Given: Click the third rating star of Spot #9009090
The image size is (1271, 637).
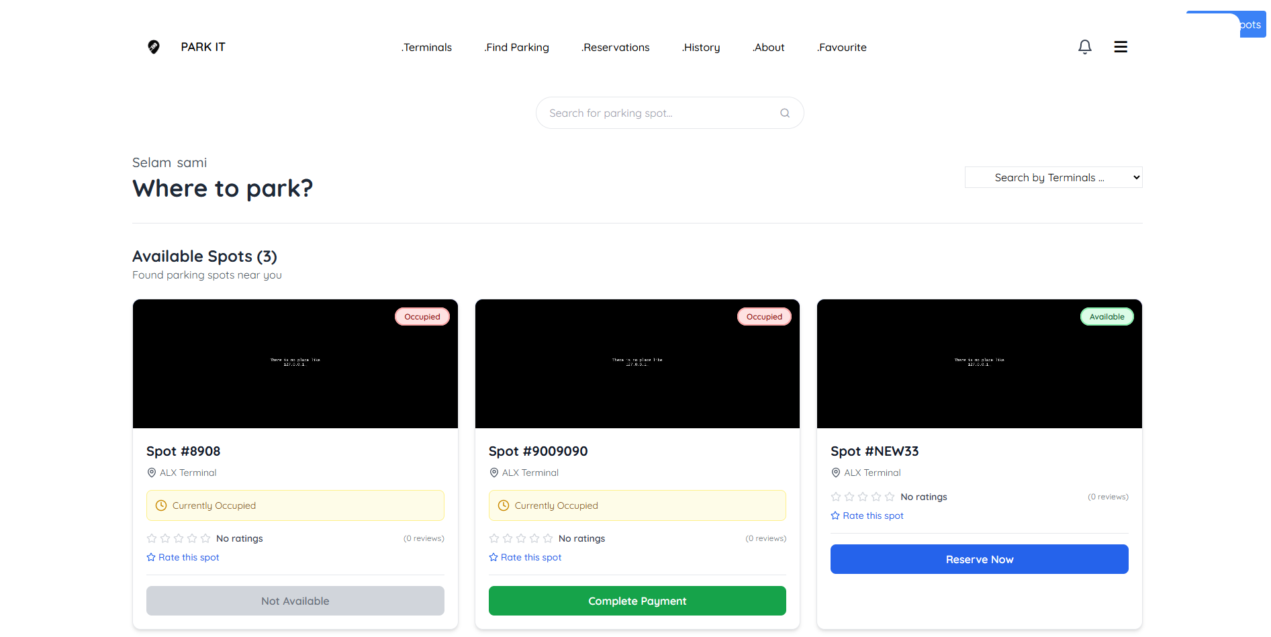Looking at the screenshot, I should [521, 538].
